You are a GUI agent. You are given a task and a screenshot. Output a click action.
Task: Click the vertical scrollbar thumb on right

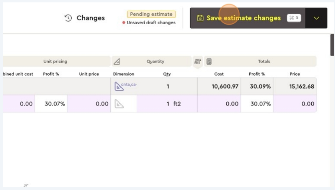coord(332,45)
